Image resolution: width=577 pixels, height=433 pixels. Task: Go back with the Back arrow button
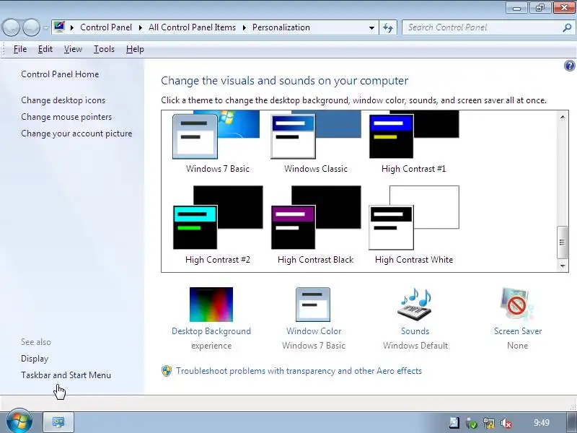[x=11, y=27]
